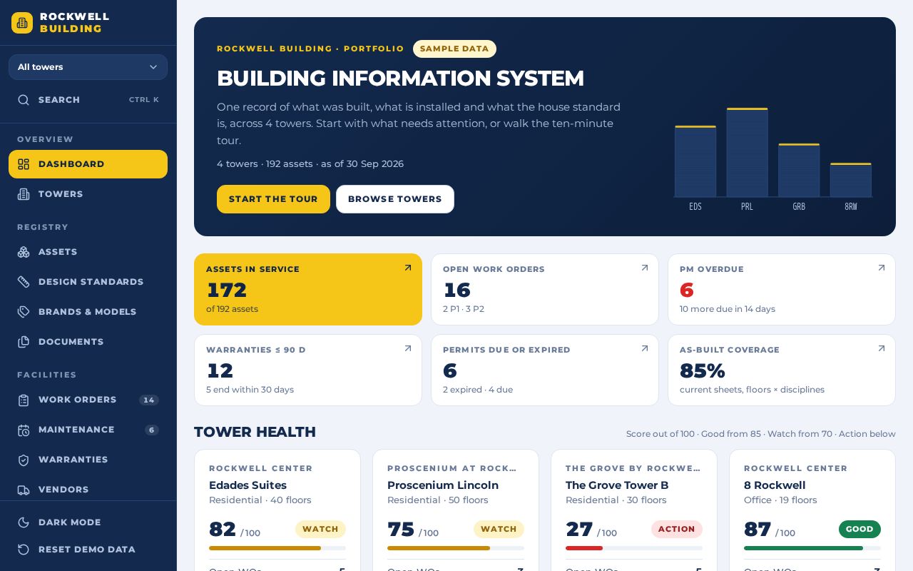
Task: Open the Assets registry page
Action: click(88, 252)
